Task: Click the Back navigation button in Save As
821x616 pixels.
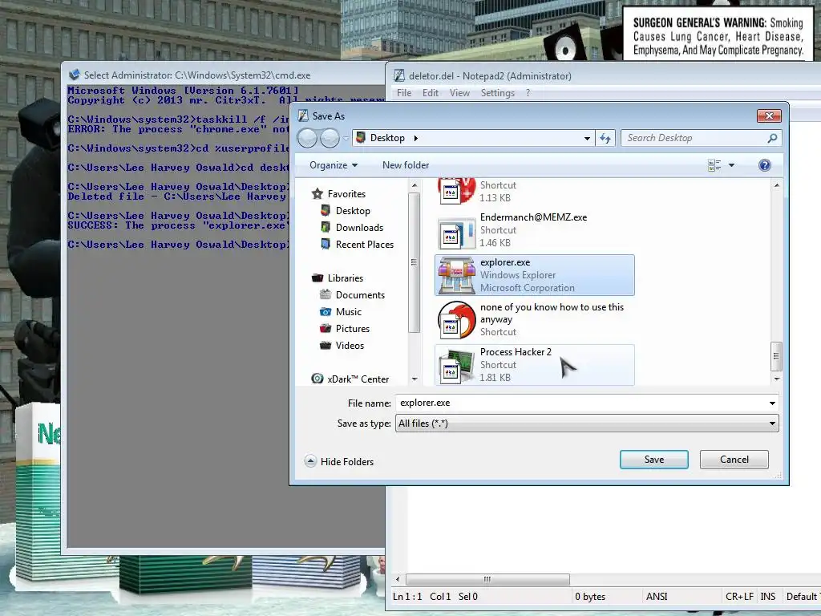Action: coord(308,138)
